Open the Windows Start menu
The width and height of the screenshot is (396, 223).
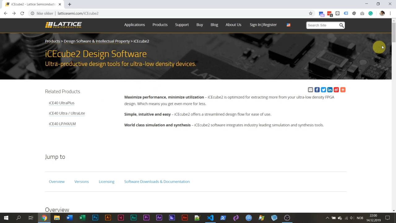pyautogui.click(x=6, y=218)
